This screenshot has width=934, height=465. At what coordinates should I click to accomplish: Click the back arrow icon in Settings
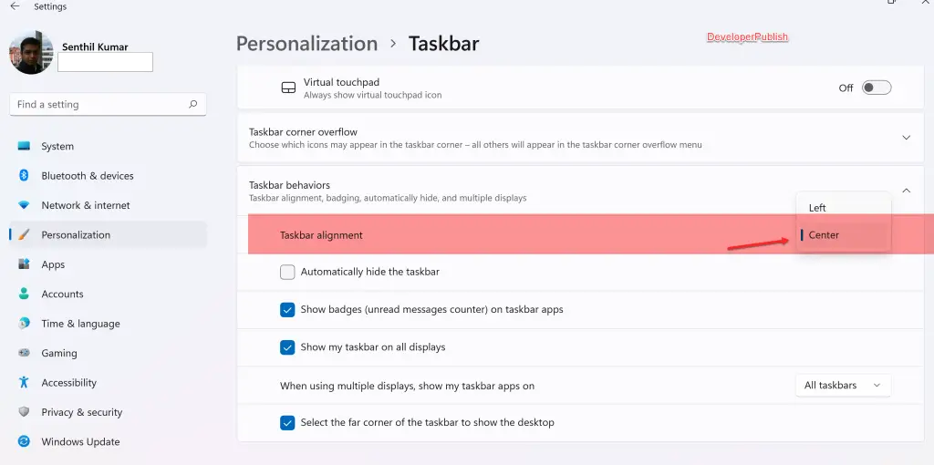[x=15, y=6]
